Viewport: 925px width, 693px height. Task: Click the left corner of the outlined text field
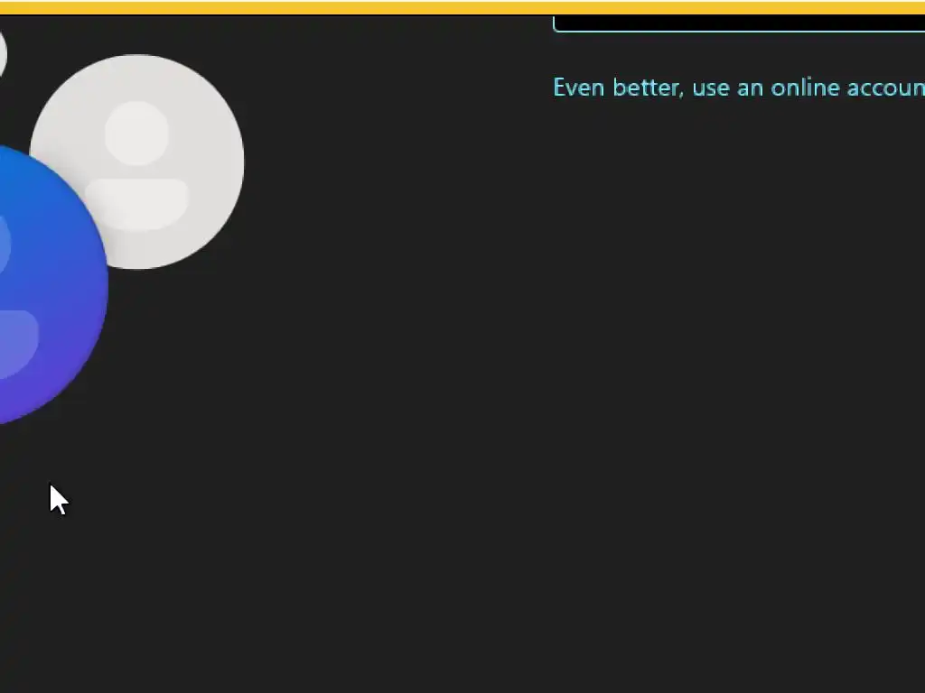tap(557, 26)
